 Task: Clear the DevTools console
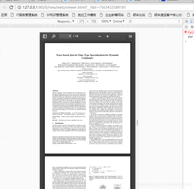(192, 27)
